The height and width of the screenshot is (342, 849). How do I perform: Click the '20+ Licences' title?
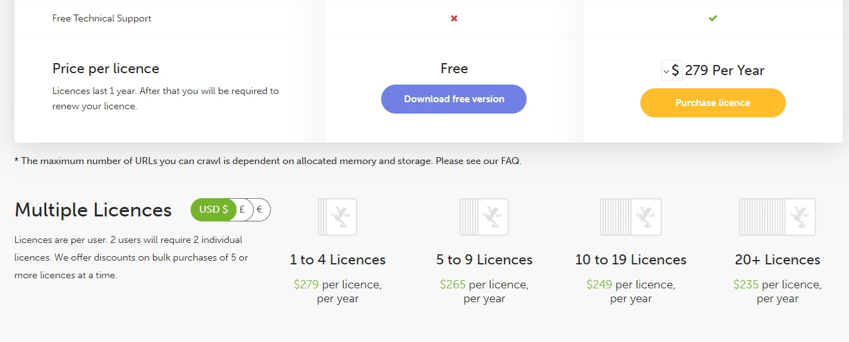pos(778,260)
